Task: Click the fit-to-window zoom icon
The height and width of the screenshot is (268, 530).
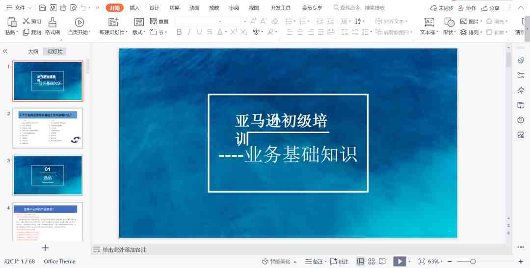Action: coord(422,261)
